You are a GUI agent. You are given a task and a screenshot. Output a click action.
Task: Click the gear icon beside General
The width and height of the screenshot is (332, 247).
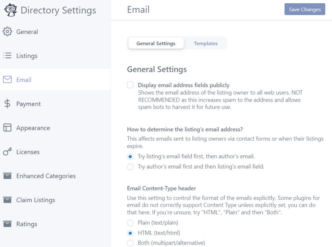tap(7, 31)
